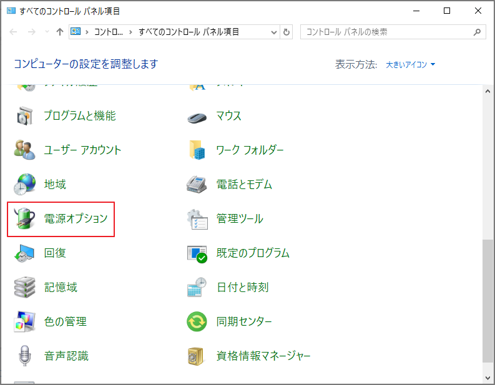Open the 日付と時刻 link
Image resolution: width=495 pixels, height=385 pixels.
click(242, 287)
